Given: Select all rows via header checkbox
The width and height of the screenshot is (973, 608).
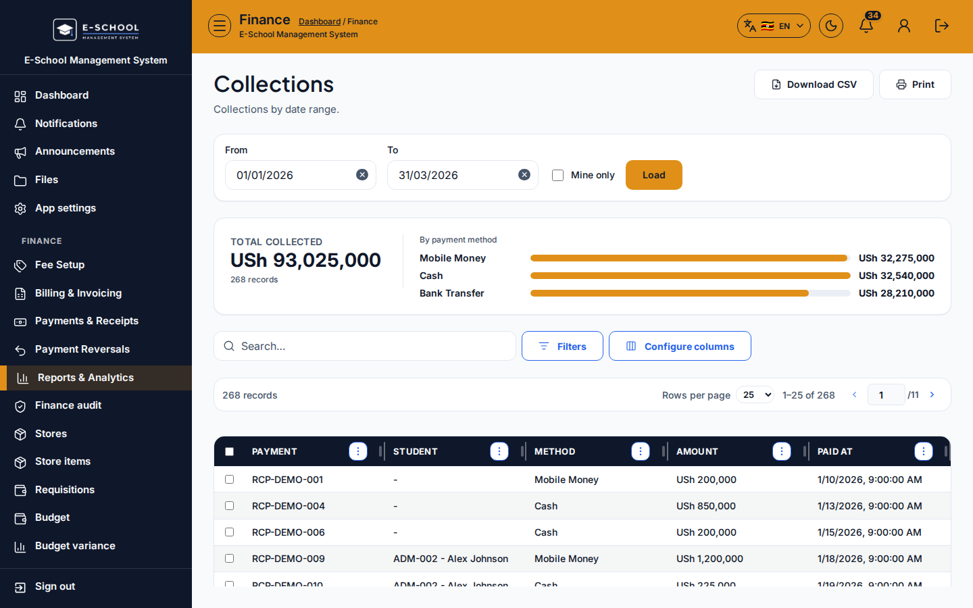Looking at the screenshot, I should (230, 451).
